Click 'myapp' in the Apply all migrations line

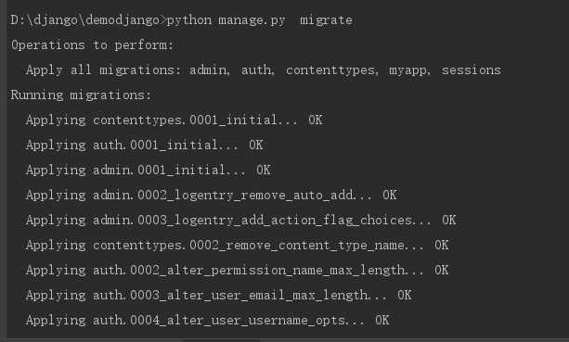pos(407,70)
